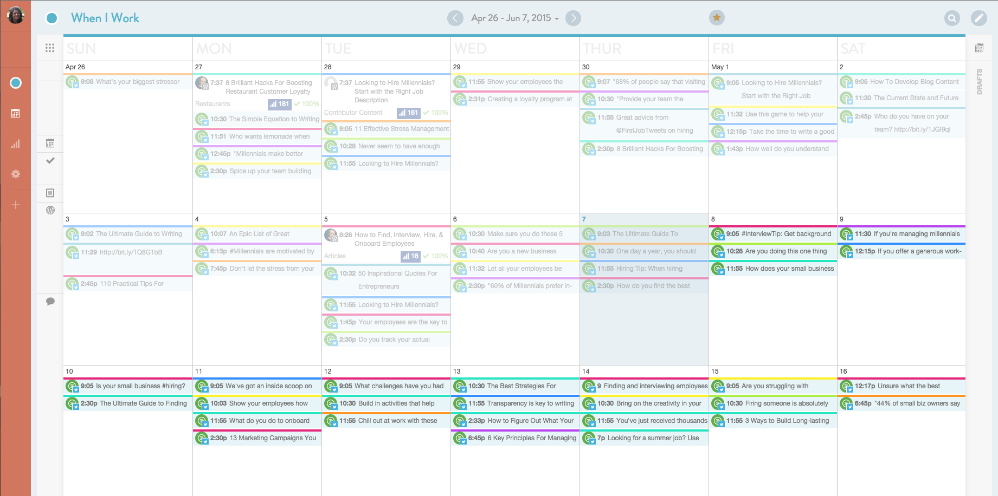
Task: Open 11:55 Great advice from @FirstJobTweets post
Action: pos(645,124)
